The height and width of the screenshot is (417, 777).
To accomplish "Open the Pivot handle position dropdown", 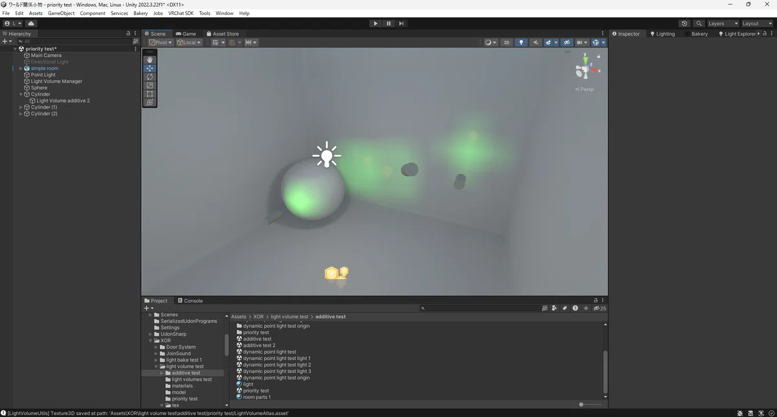I will coord(161,43).
